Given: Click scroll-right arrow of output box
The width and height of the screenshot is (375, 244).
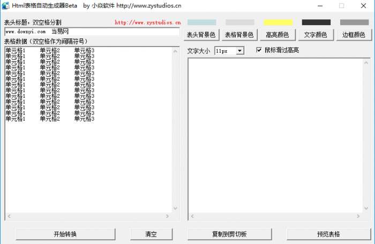Looking at the screenshot, I should click(x=358, y=216).
